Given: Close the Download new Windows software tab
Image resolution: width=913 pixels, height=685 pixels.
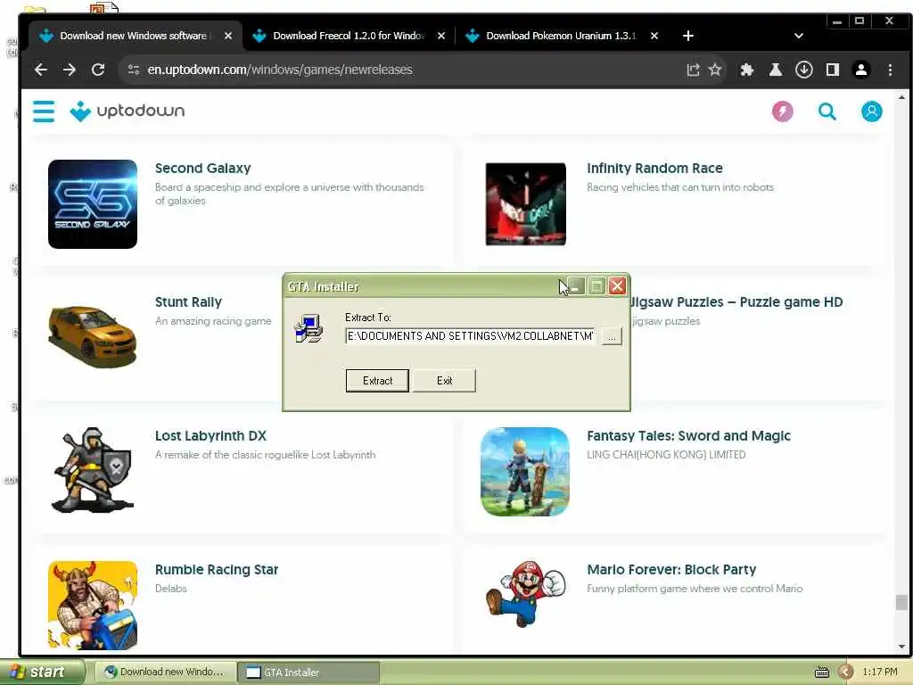Looking at the screenshot, I should [x=228, y=36].
